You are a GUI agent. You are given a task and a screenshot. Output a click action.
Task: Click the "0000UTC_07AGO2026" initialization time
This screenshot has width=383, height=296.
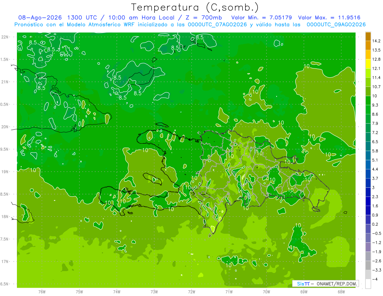(x=217, y=25)
